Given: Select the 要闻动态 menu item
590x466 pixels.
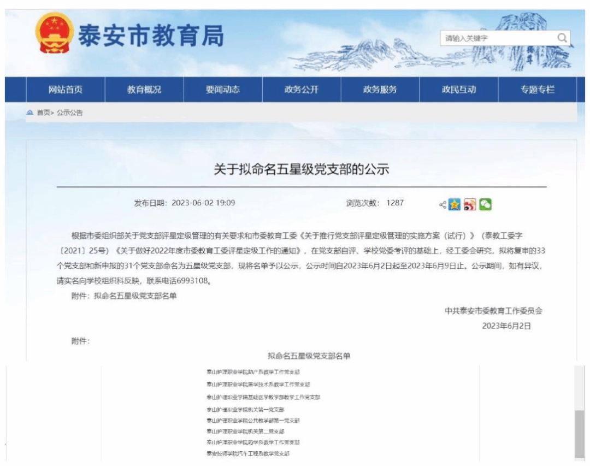Looking at the screenshot, I should coord(223,90).
